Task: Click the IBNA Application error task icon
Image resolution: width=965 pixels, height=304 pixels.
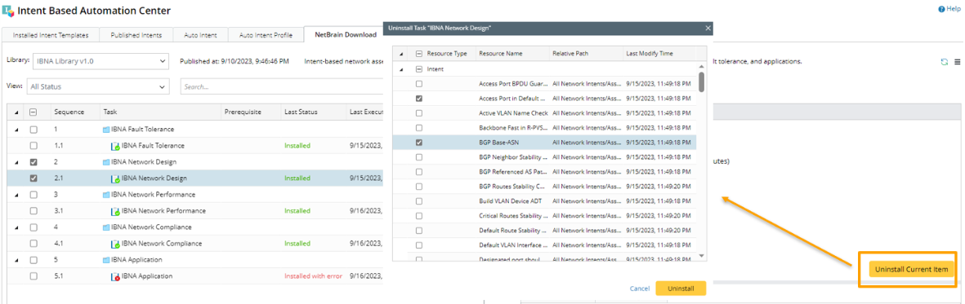Action: [x=115, y=276]
